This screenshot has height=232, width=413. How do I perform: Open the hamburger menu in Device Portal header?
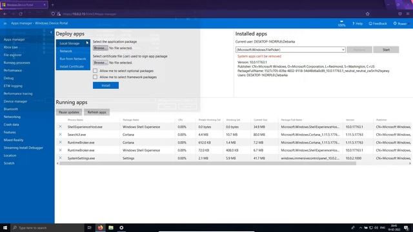tap(5, 23)
